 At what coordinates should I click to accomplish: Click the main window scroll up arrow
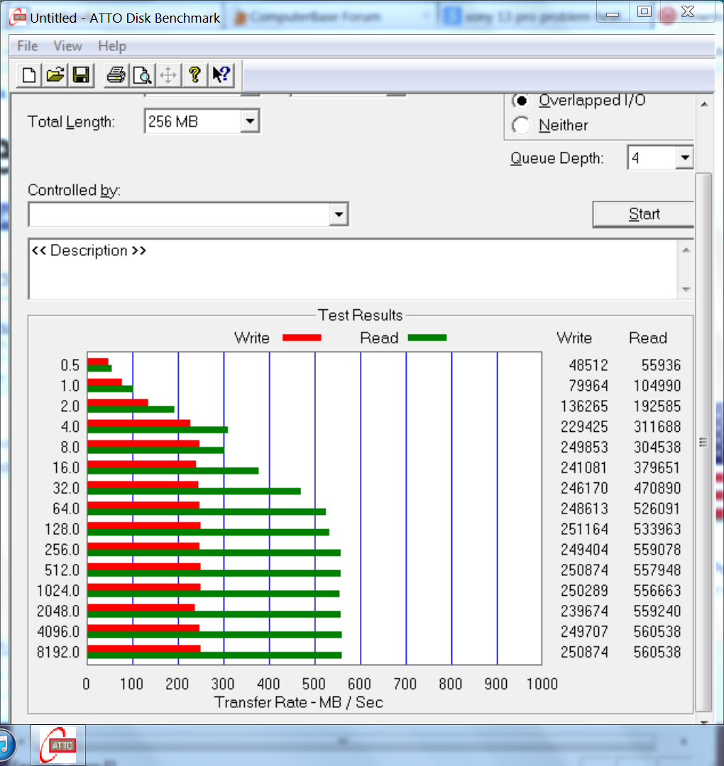704,104
